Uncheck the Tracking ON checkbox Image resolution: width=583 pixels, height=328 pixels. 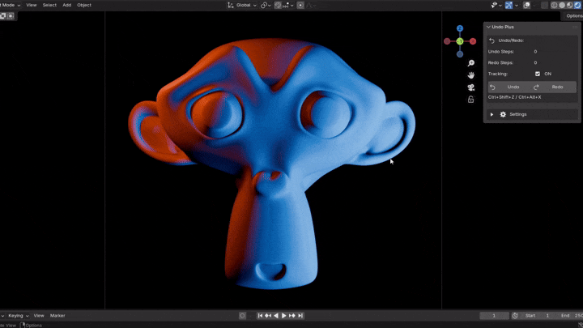click(x=538, y=74)
